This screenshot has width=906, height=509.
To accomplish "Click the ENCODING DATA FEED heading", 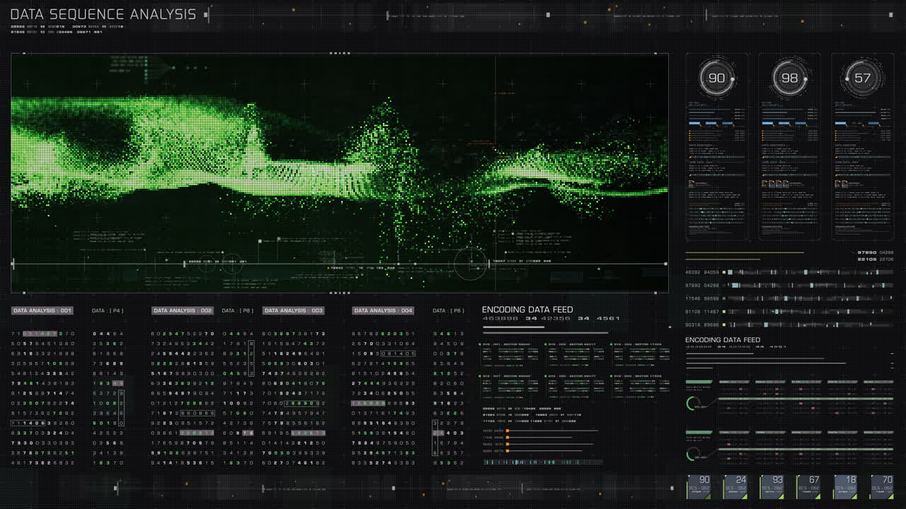I will 527,309.
